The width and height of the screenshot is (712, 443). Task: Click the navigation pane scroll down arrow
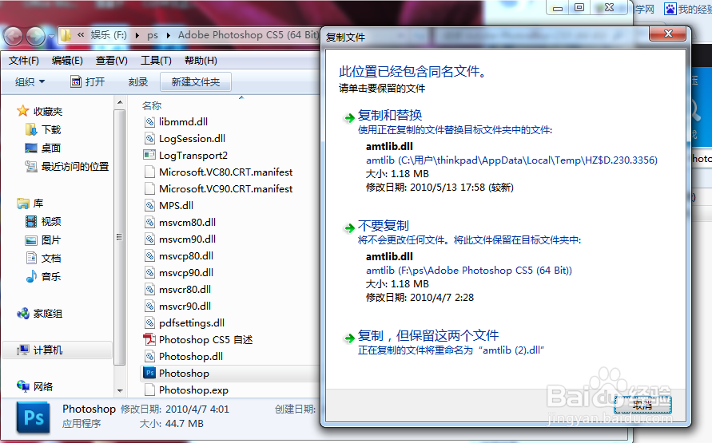120,390
